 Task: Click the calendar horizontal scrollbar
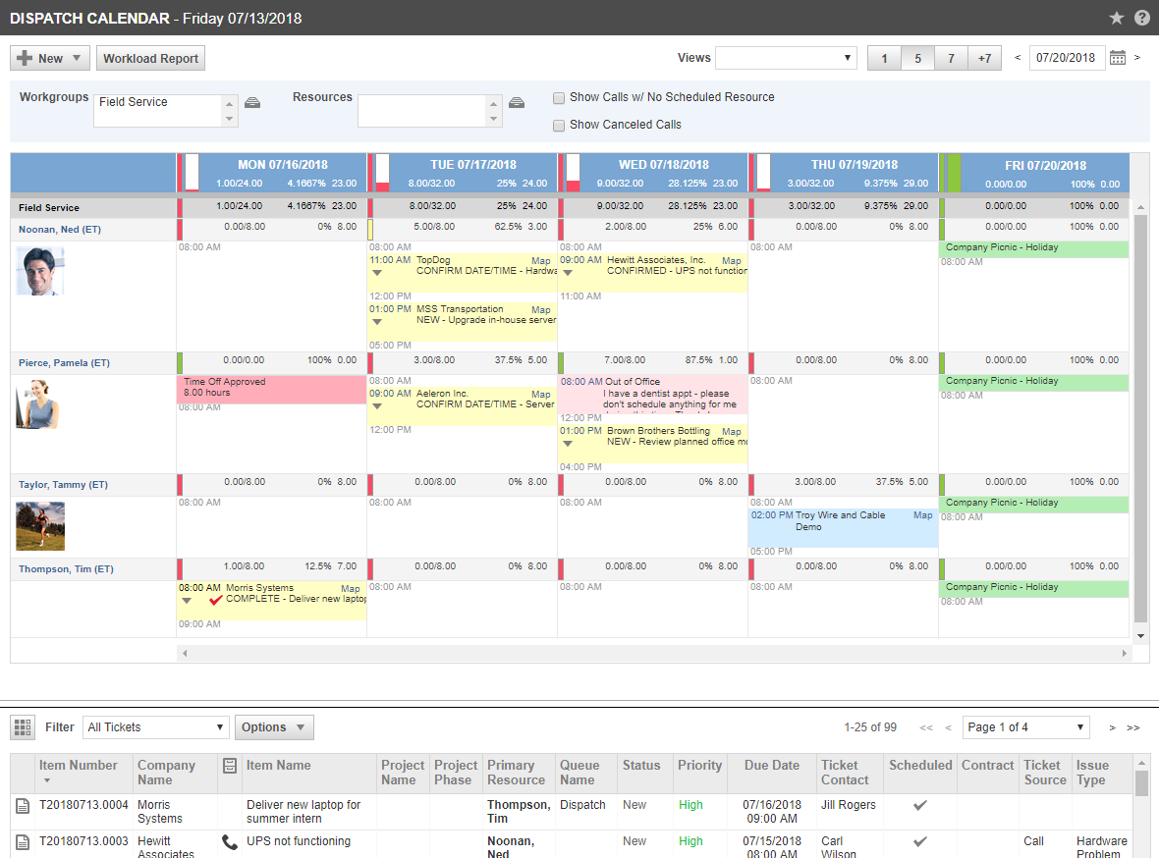point(653,653)
